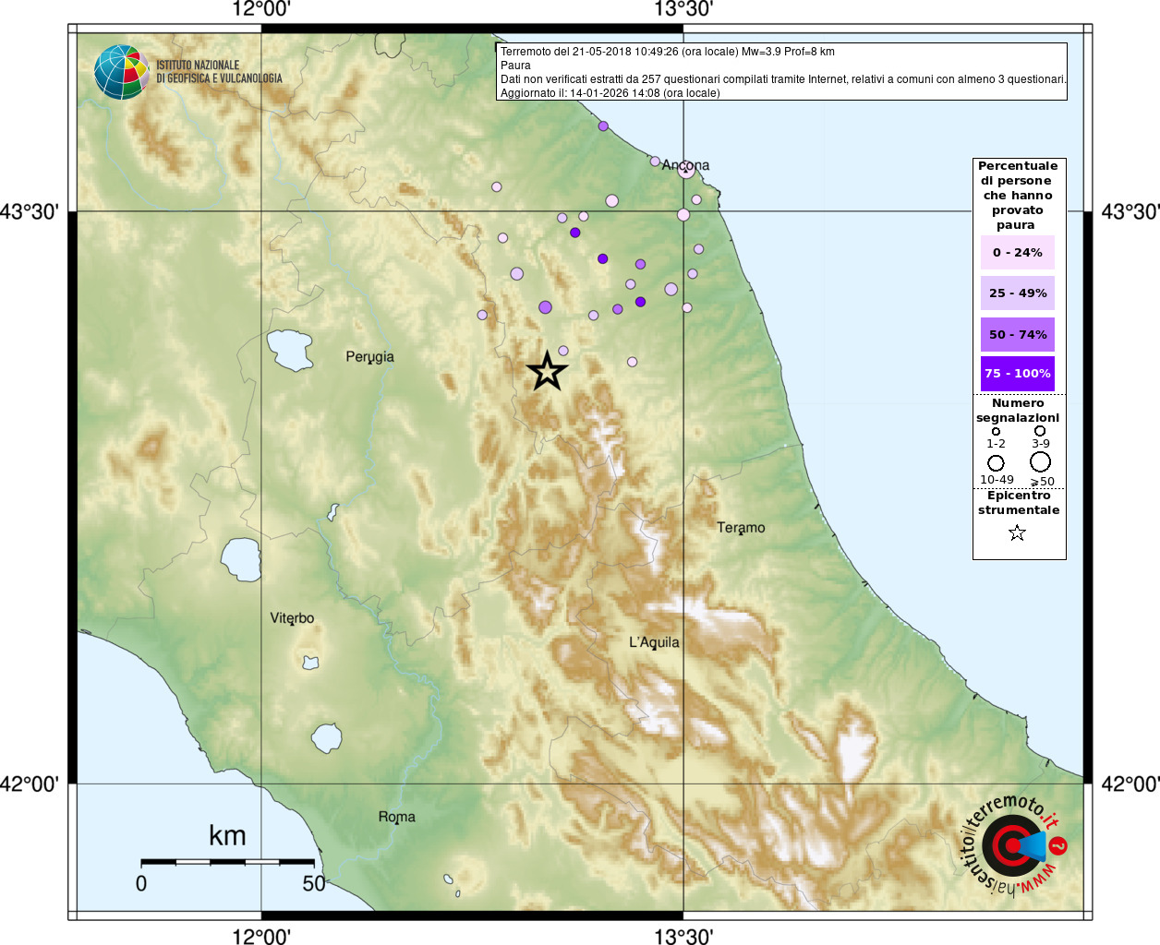Viewport: 1160px width, 945px height.
Task: Click the 'Dati non verificati' questionnaire line
Action: (x=783, y=79)
